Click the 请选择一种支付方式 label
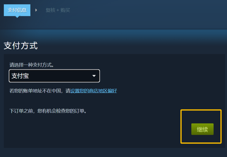Viewport: 227px width, 157px height. 31,65
